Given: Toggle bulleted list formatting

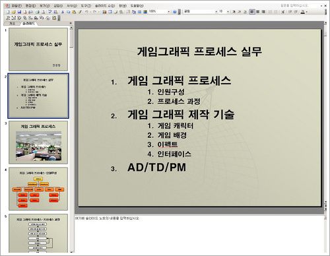Looking at the screenshot, I should click(x=276, y=12).
